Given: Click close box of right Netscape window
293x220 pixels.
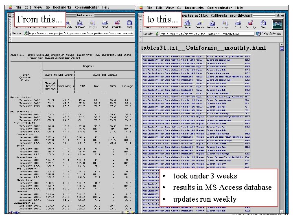Looking at the screenshot, I should point(140,15).
